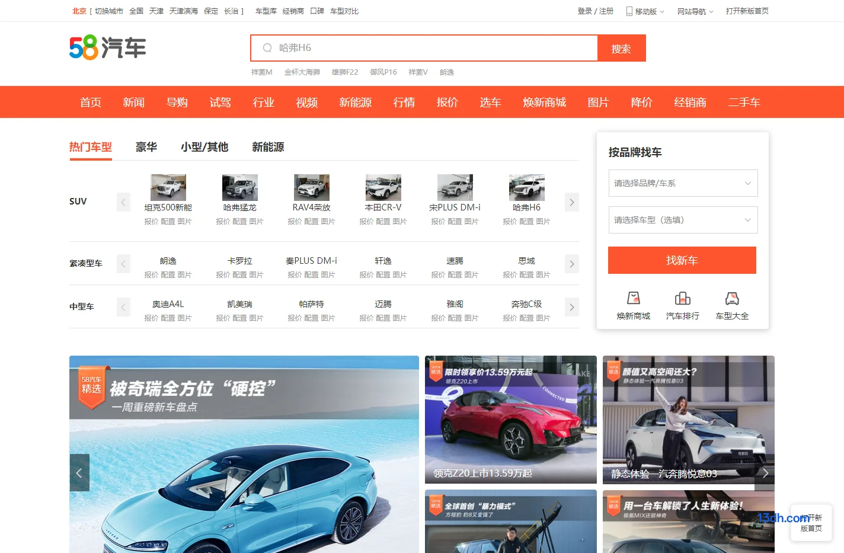The image size is (844, 553).
Task: Click 配置 under 哈弗猛龙
Action: (240, 222)
